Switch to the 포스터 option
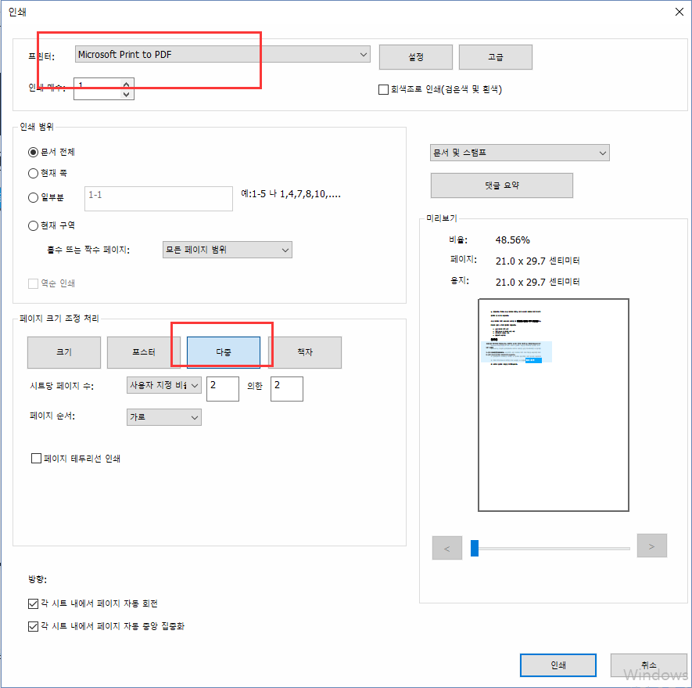Image resolution: width=692 pixels, height=688 pixels. tap(144, 352)
